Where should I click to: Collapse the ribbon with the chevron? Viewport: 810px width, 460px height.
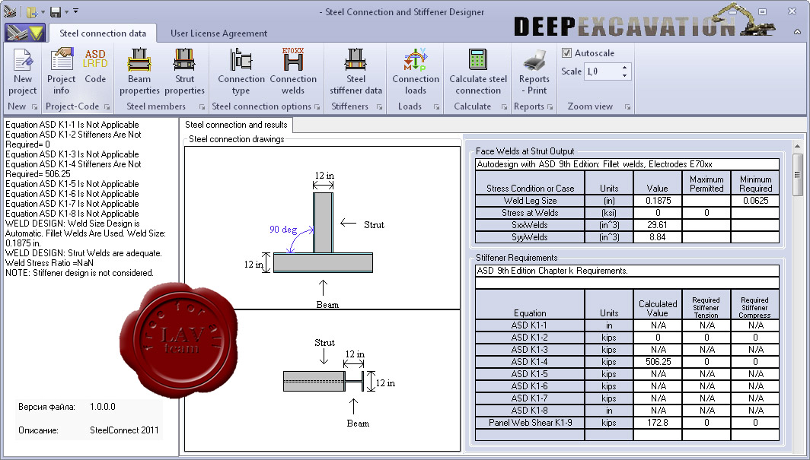(797, 32)
